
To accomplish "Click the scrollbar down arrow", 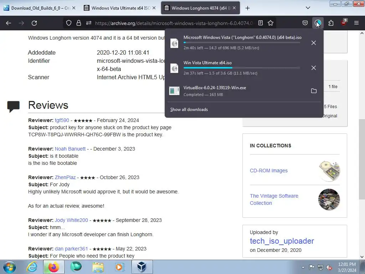I will 361,257.
